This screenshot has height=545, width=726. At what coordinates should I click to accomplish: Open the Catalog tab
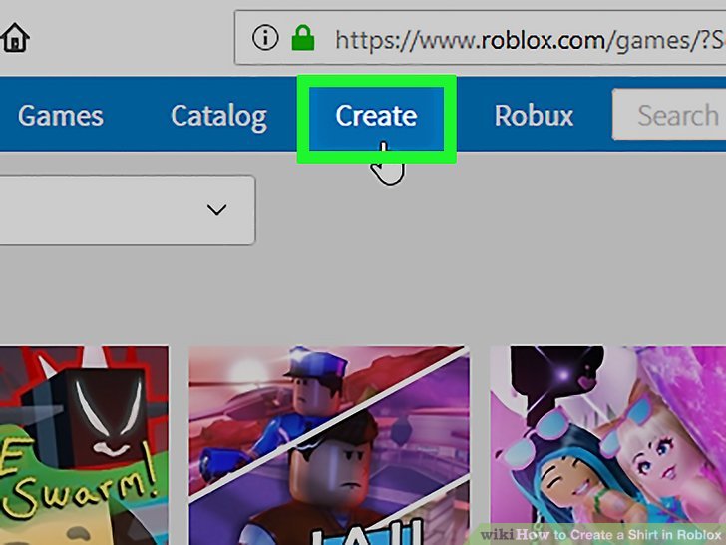[x=218, y=116]
